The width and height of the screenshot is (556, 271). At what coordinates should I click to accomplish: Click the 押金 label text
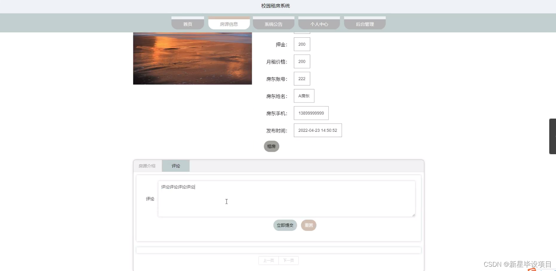281,45
